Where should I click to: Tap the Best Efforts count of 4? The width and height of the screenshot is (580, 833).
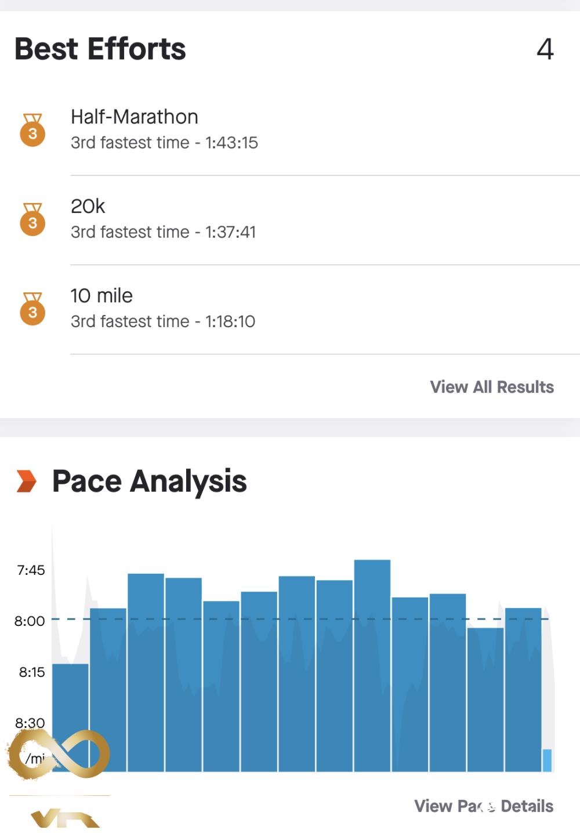(x=545, y=49)
